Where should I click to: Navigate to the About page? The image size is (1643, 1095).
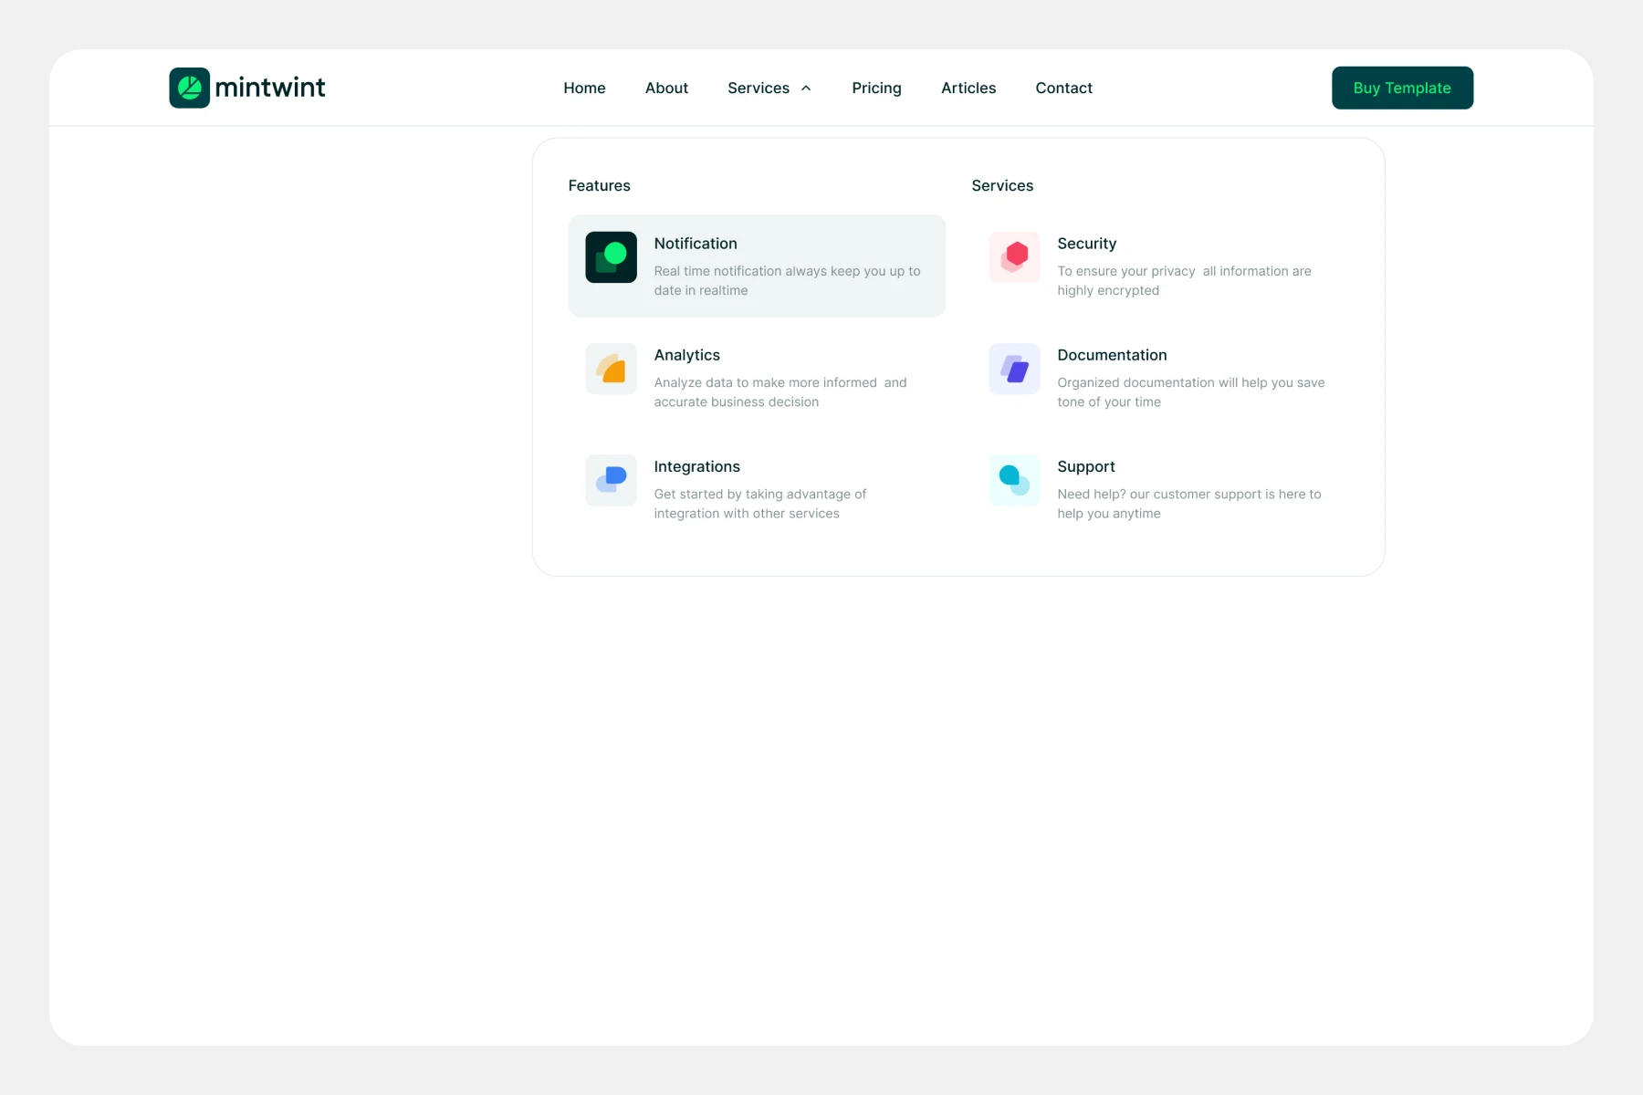(666, 89)
